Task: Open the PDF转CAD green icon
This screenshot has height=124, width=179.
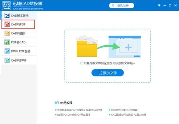Action: [7, 42]
